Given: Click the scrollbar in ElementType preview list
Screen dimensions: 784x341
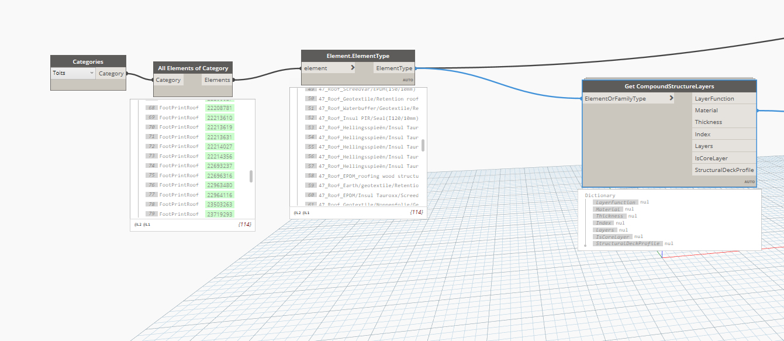Looking at the screenshot, I should pos(423,145).
